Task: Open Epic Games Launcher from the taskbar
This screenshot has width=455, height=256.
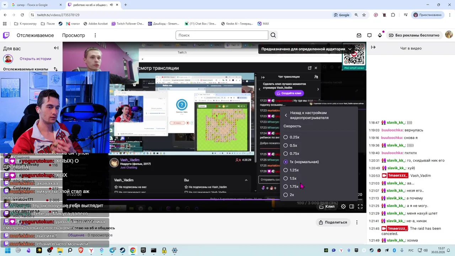Action: click(x=143, y=250)
